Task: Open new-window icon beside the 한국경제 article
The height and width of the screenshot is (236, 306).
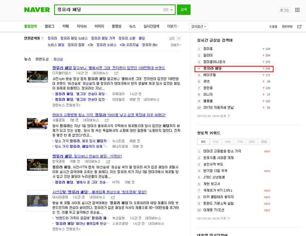Action: coord(108,162)
